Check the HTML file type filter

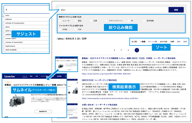pyautogui.click(x=60, y=29)
